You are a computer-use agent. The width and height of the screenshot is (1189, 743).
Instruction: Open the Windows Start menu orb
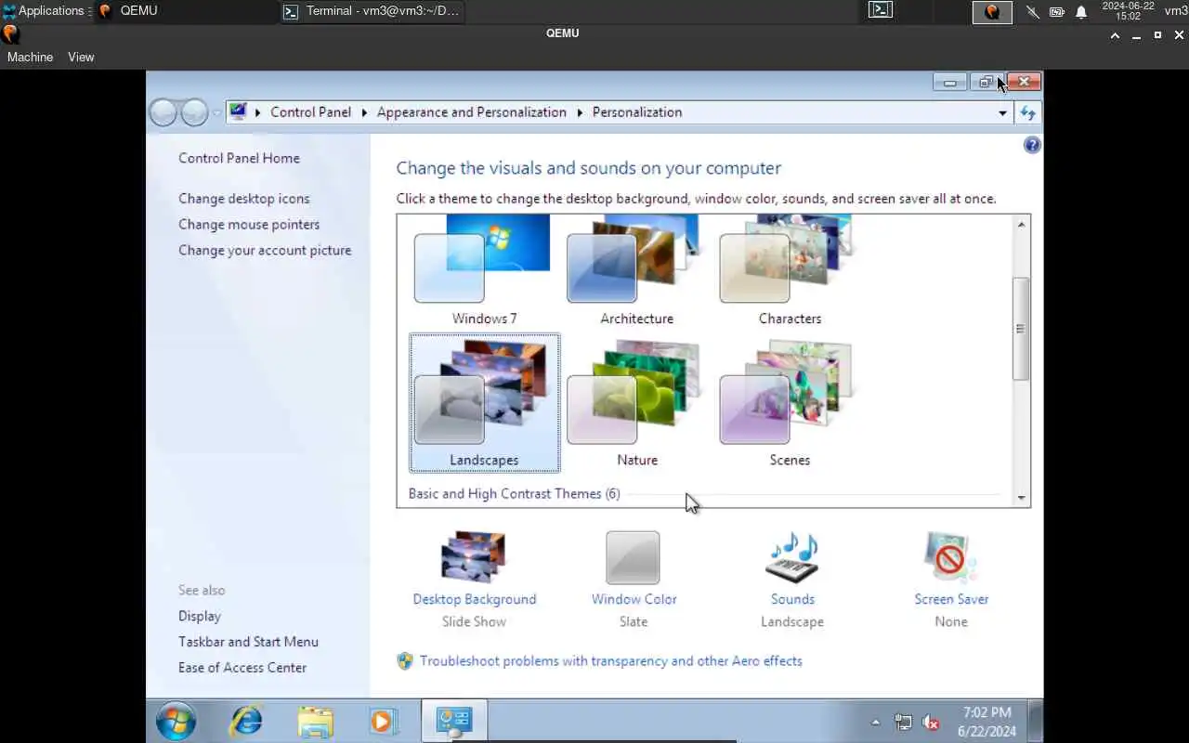click(176, 722)
